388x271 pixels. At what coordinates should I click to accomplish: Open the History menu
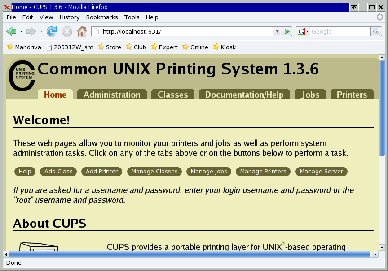[69, 17]
